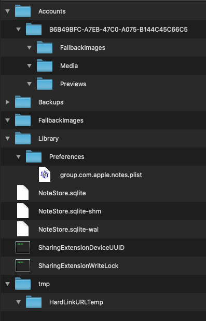Click the nested FallbackImages folder icon under the UUID folder
This screenshot has height=321, width=206.
[x=45, y=47]
